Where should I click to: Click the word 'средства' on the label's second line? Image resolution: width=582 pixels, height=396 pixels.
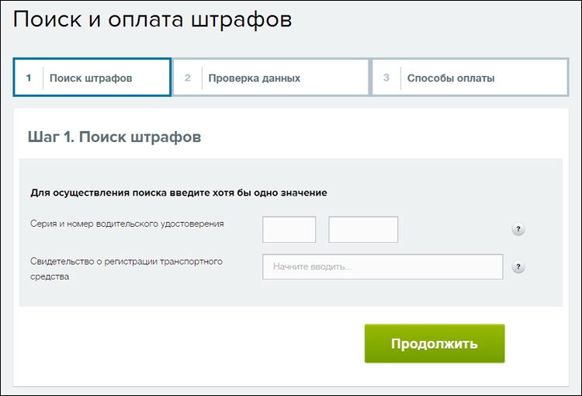point(50,276)
